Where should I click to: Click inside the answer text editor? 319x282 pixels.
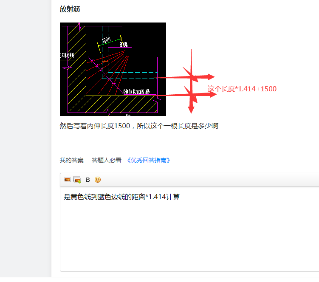click(x=189, y=229)
